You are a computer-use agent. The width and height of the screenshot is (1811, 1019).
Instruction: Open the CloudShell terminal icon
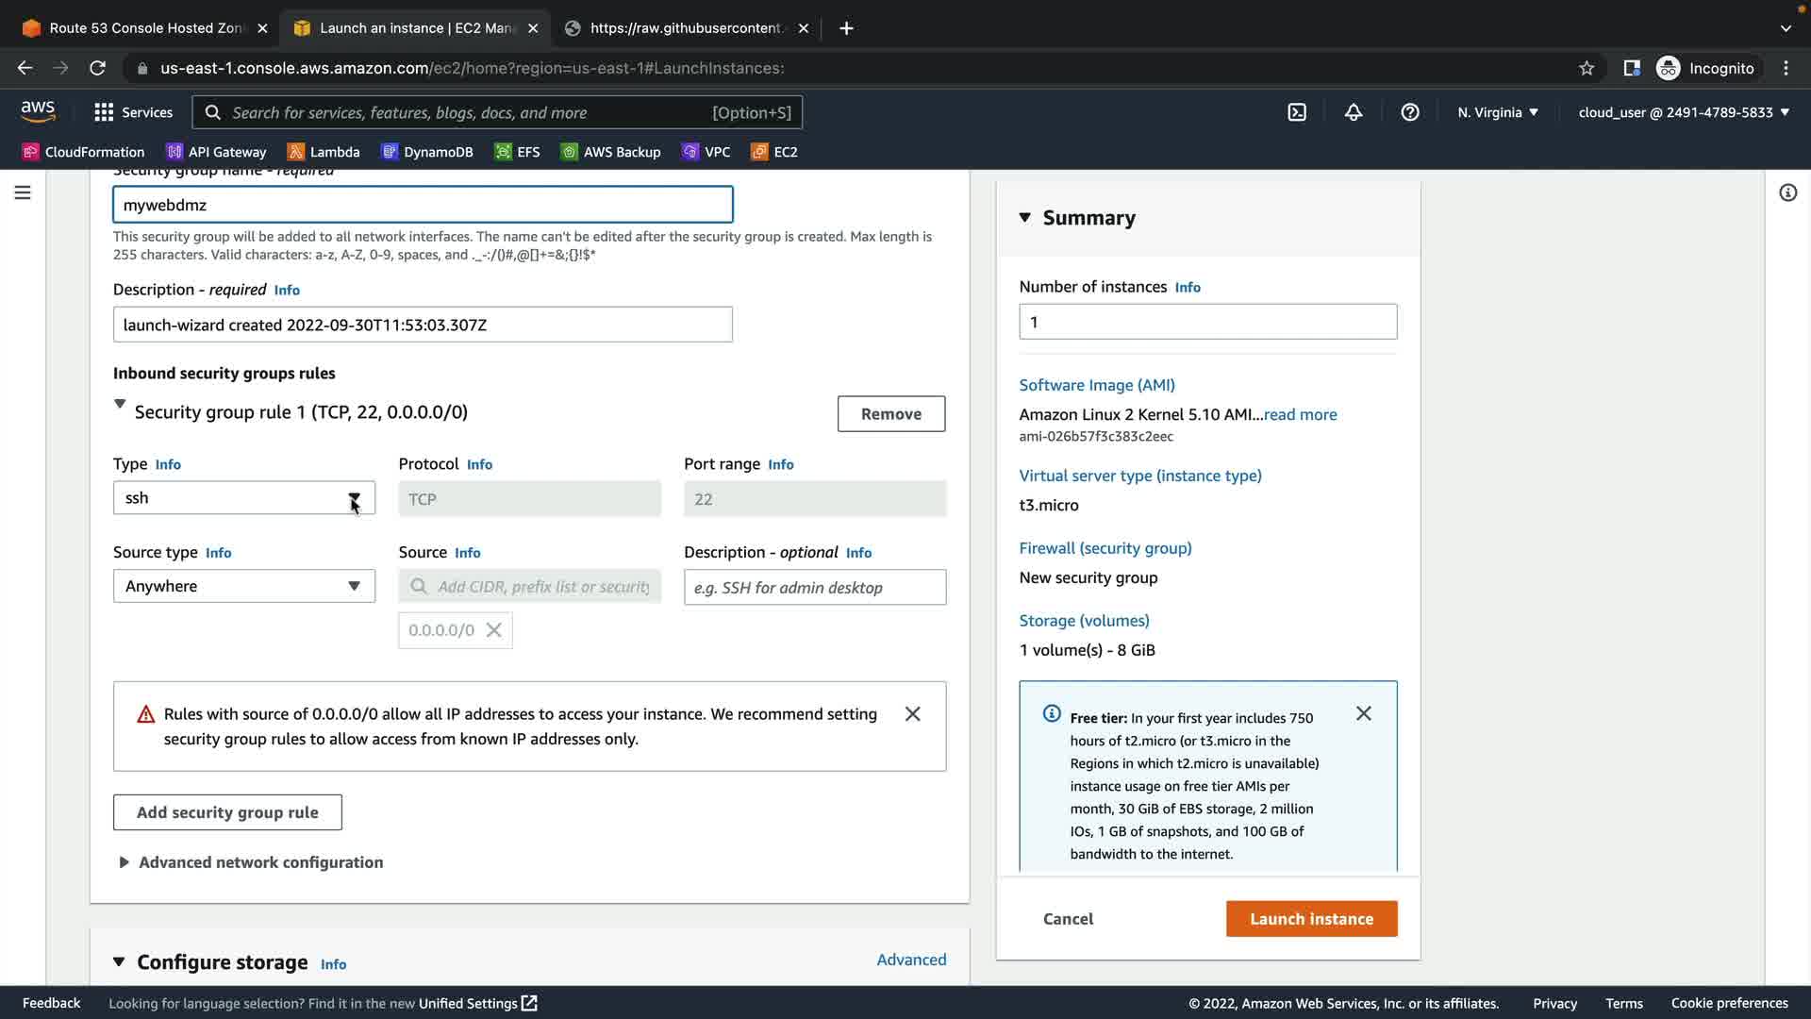(1297, 112)
